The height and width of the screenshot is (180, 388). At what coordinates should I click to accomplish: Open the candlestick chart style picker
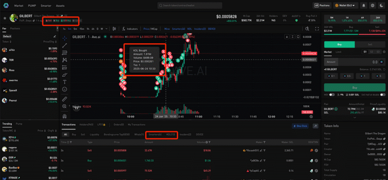tap(114, 29)
